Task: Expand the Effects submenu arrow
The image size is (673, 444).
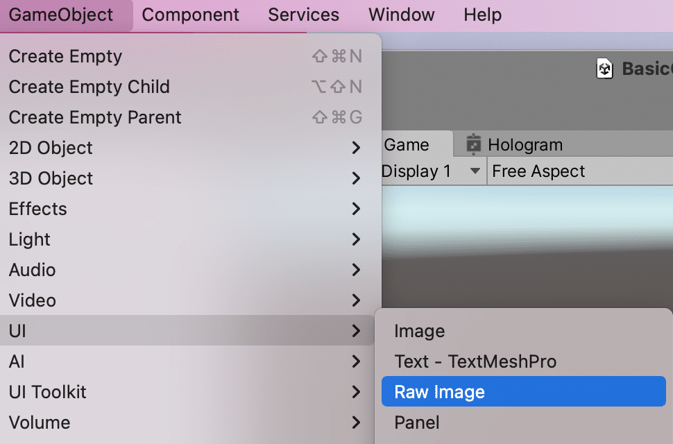Action: pyautogui.click(x=356, y=209)
